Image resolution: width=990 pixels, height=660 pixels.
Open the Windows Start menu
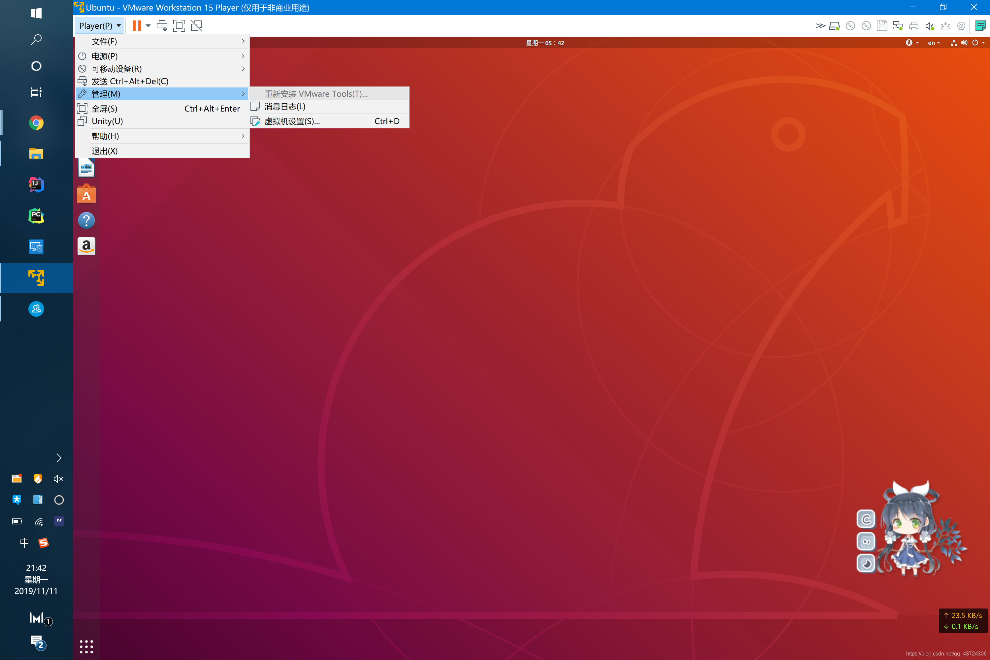[x=36, y=14]
